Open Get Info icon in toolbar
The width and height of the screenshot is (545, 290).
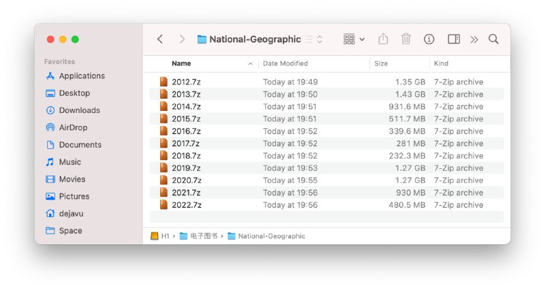coord(429,39)
